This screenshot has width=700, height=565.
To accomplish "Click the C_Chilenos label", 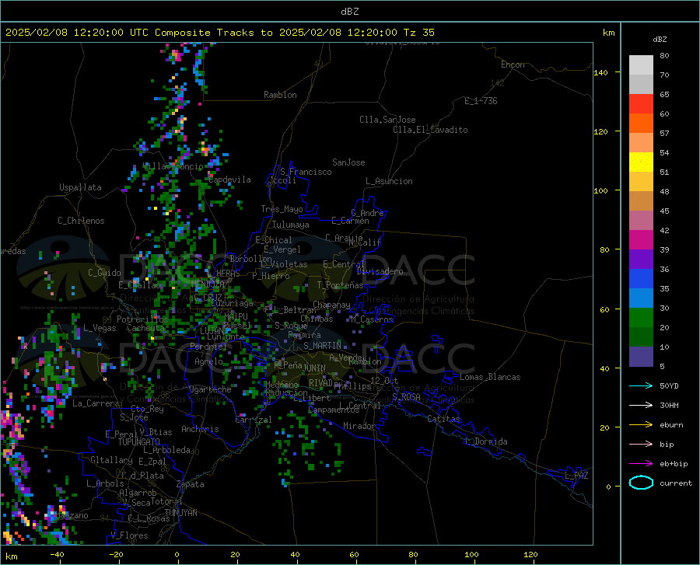I will click(81, 221).
